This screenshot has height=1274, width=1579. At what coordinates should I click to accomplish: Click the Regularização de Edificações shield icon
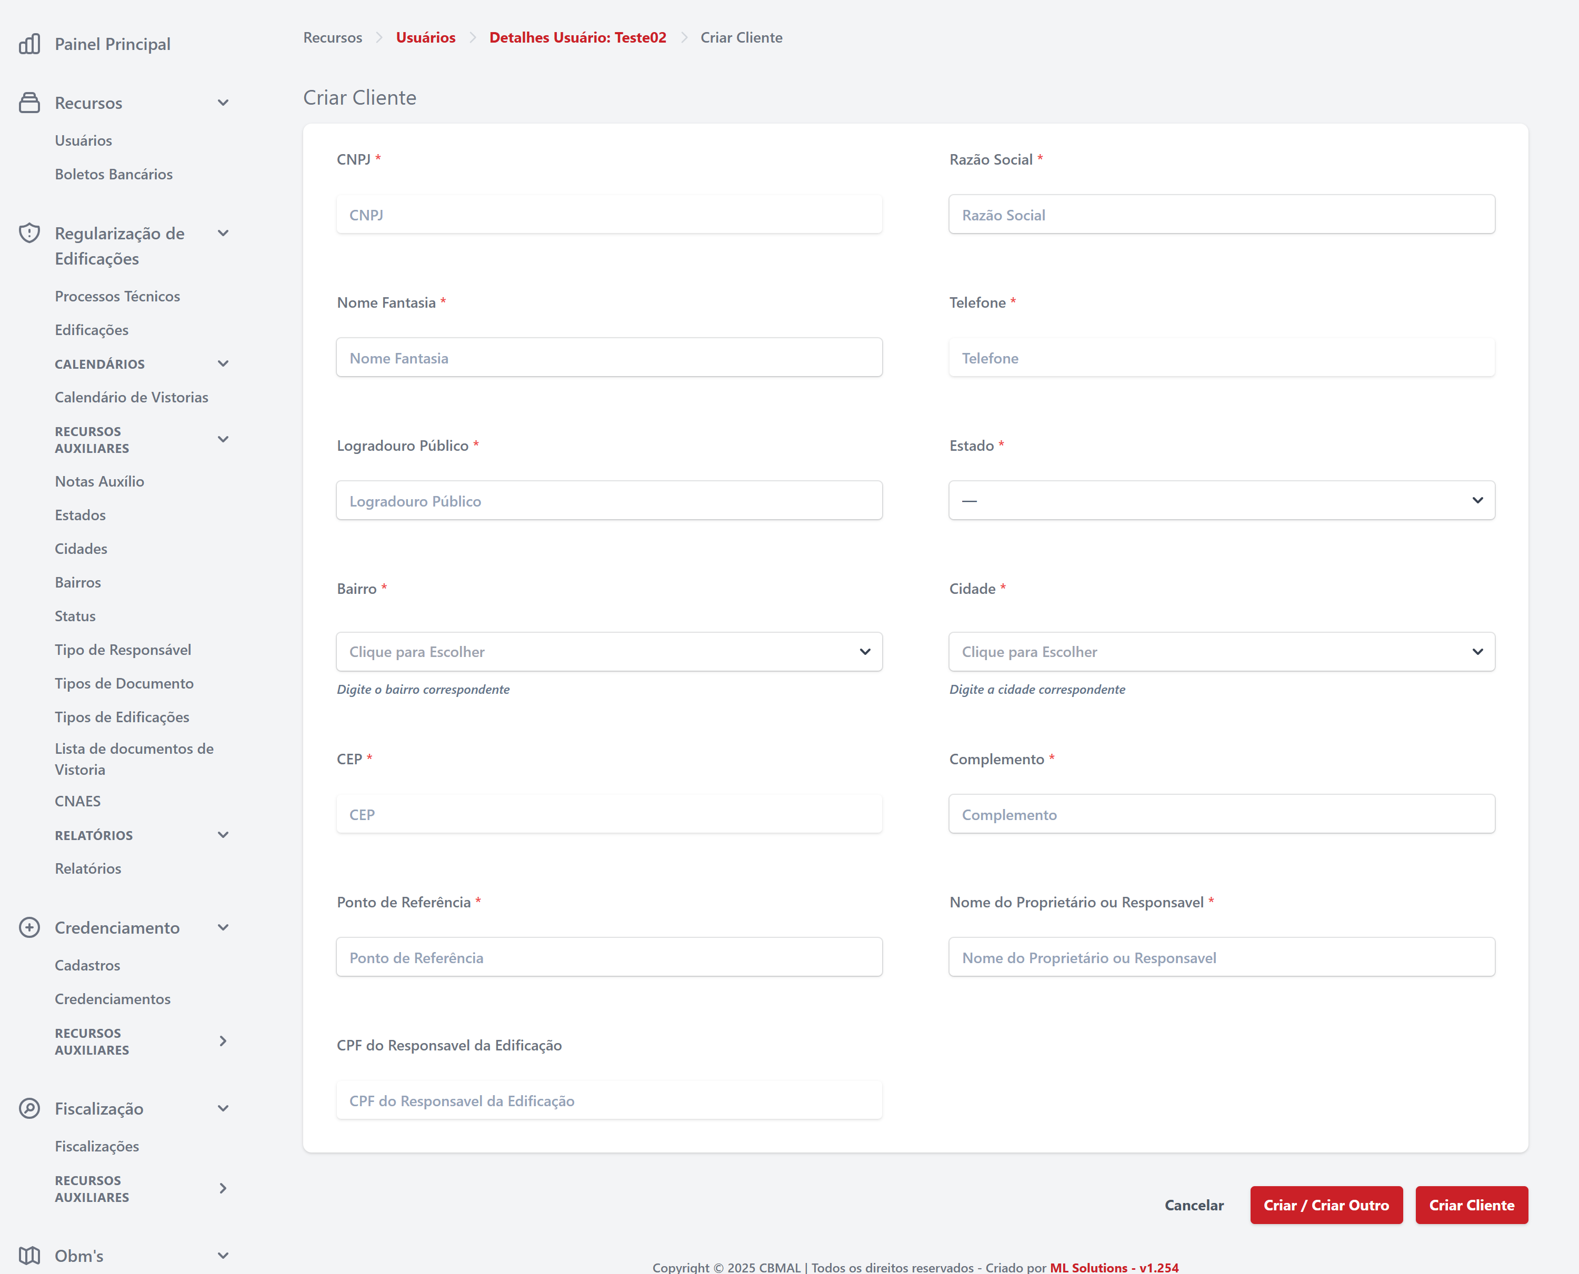click(29, 234)
